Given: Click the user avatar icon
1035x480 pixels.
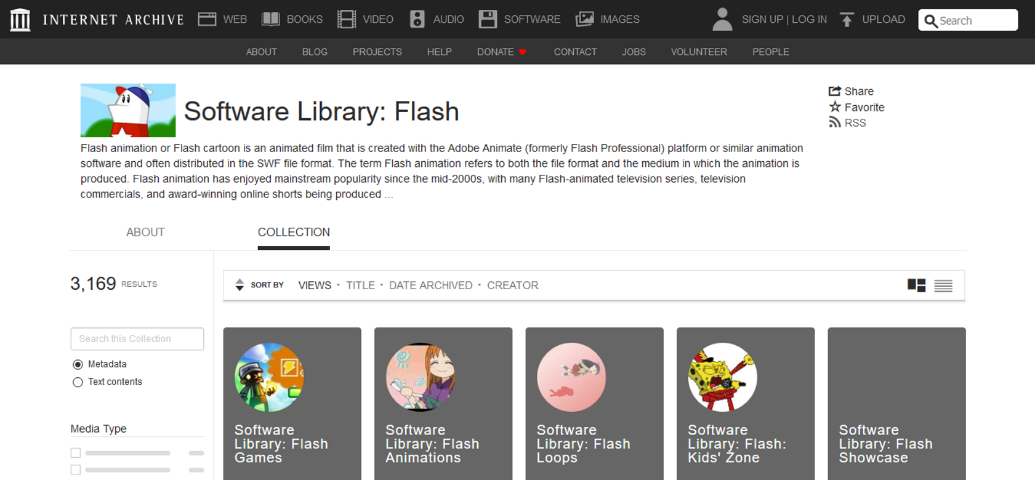Looking at the screenshot, I should coord(722,19).
